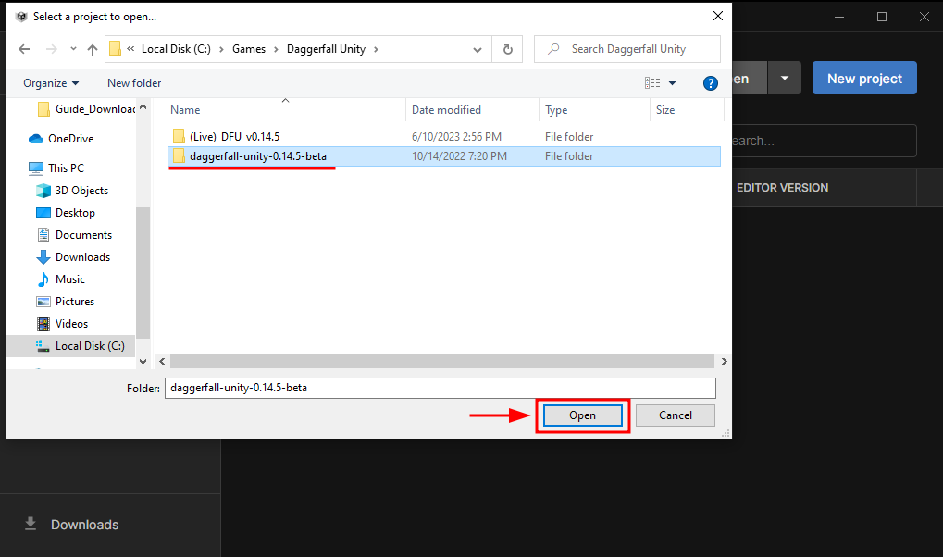
Task: Open the view options dropdown arrow
Action: (x=673, y=83)
